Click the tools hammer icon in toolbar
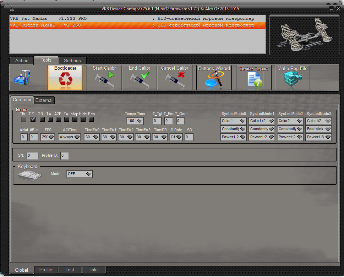The width and height of the screenshot is (344, 277). click(x=22, y=77)
